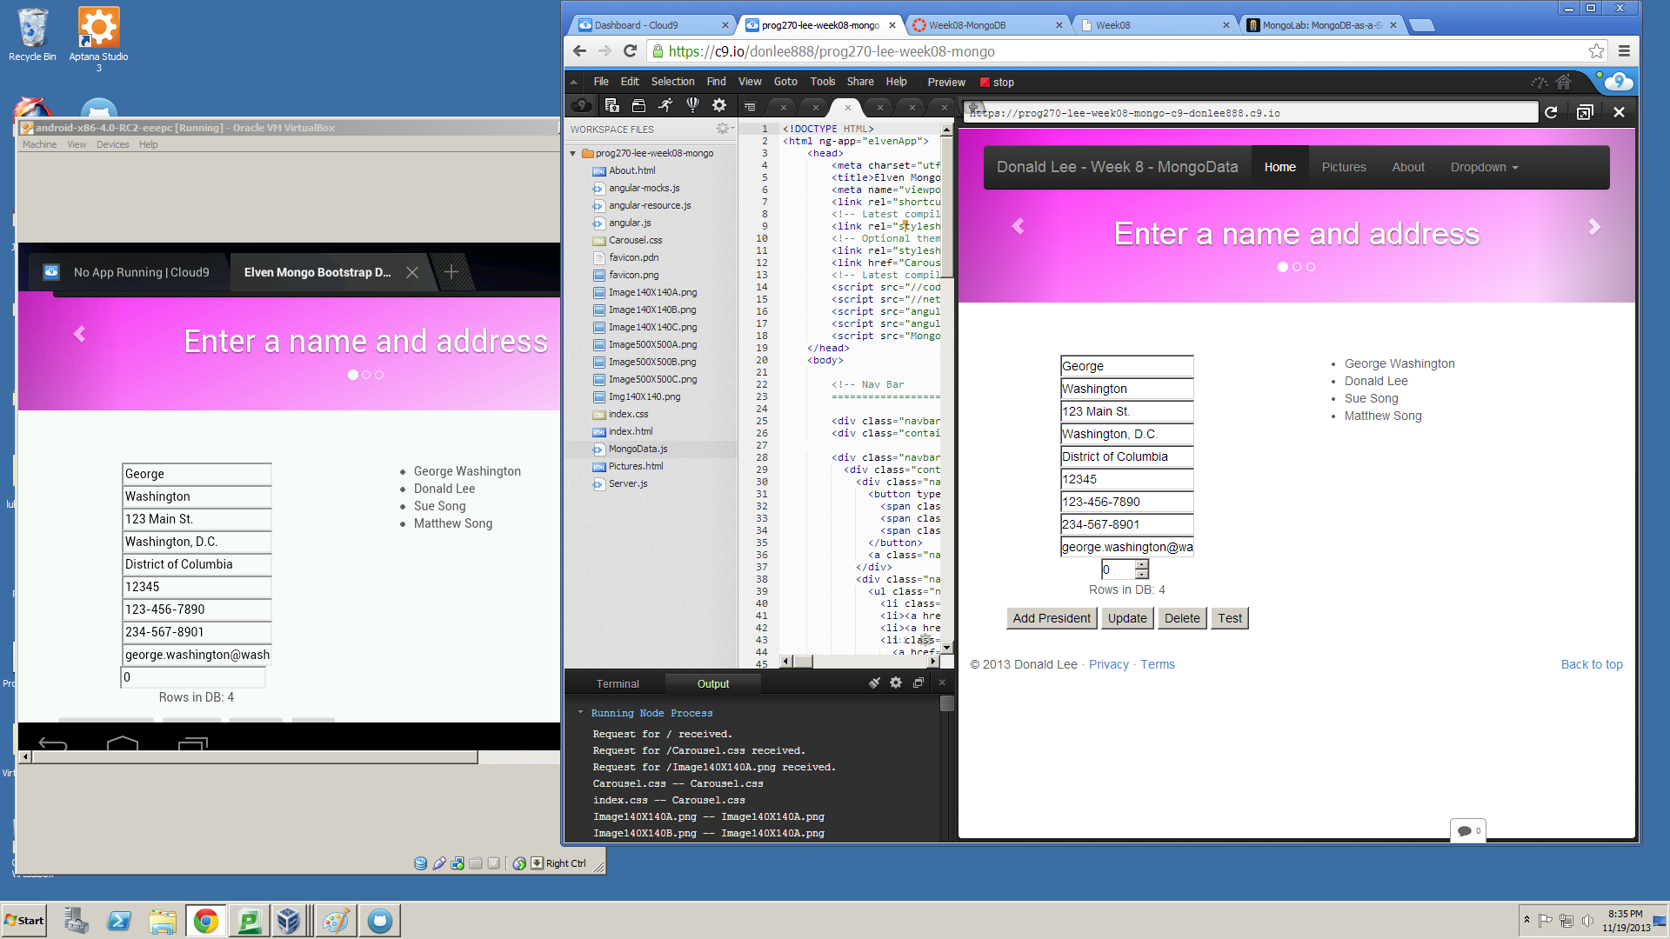This screenshot has width=1670, height=939.
Task: Click the Add President button
Action: click(x=1052, y=618)
